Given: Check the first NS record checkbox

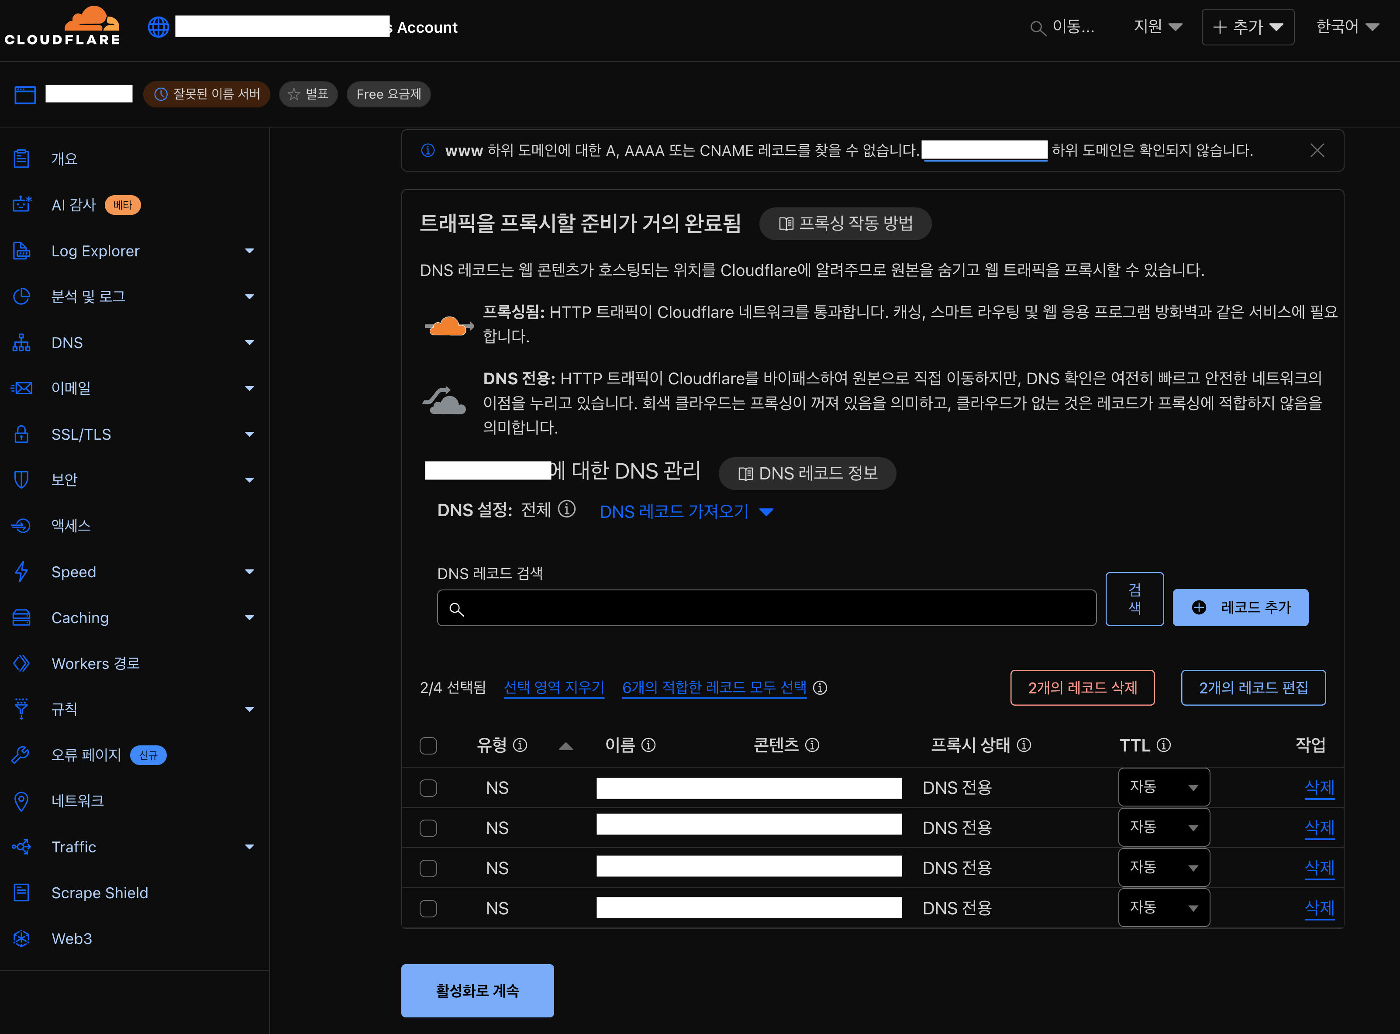Looking at the screenshot, I should (428, 788).
